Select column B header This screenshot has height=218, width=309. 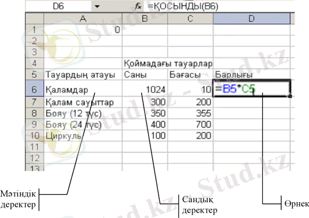click(145, 19)
